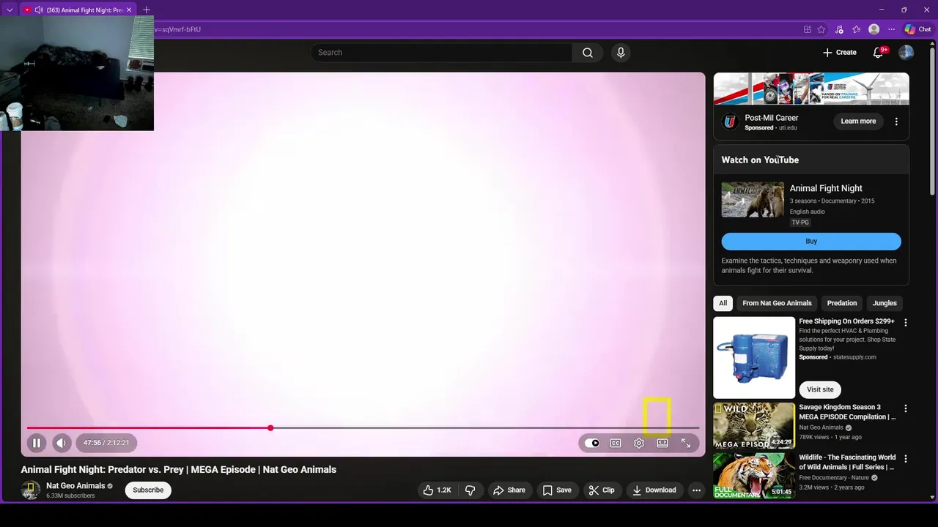Open options menu for Savage Kingdom video
This screenshot has width=938, height=527.
click(906, 408)
